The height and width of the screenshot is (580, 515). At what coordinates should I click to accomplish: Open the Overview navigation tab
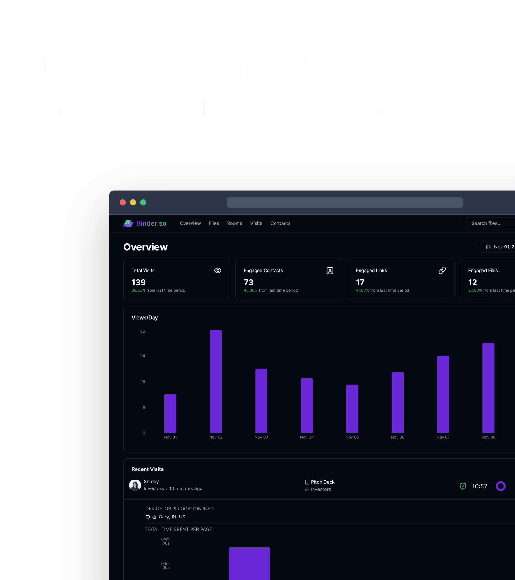click(x=190, y=223)
